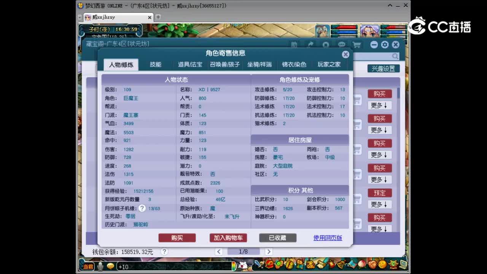Open the shopping cart icon in 藏宝阁 header
Screen dimensions: 487x274
click(x=357, y=45)
